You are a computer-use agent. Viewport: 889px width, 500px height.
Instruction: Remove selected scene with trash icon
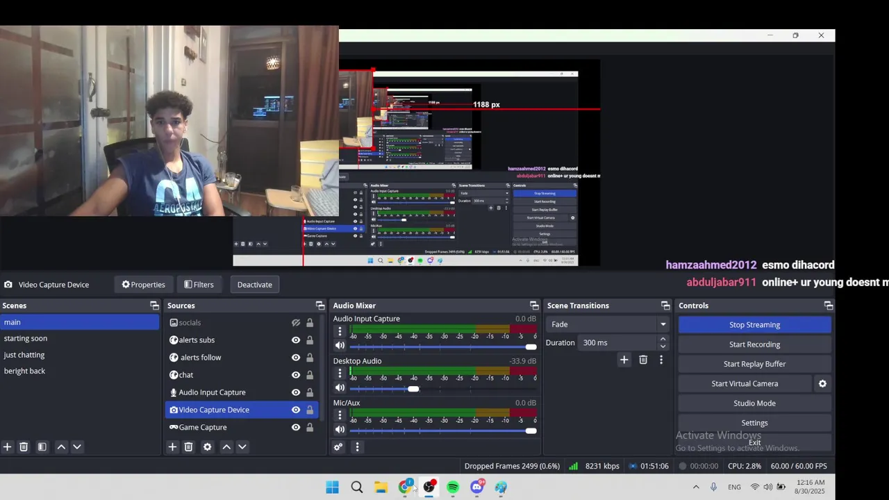[24, 447]
